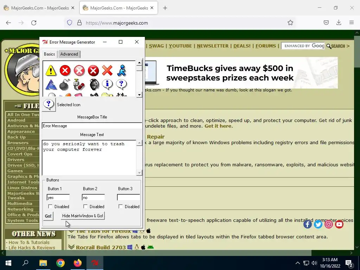Open MajorGeeks Instagram icon
360x270 pixels.
click(x=329, y=224)
